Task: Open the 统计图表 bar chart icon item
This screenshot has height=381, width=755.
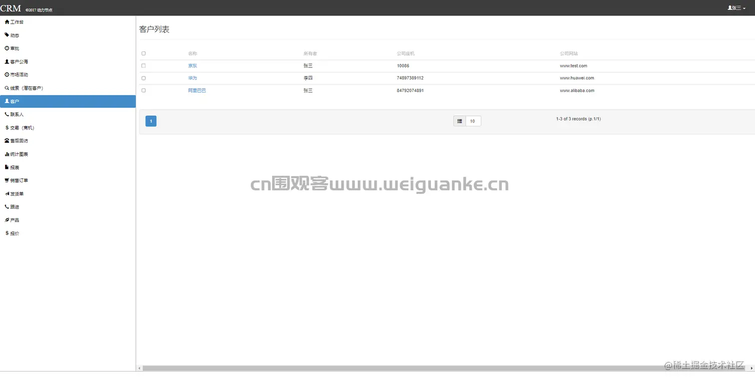Action: tap(16, 154)
